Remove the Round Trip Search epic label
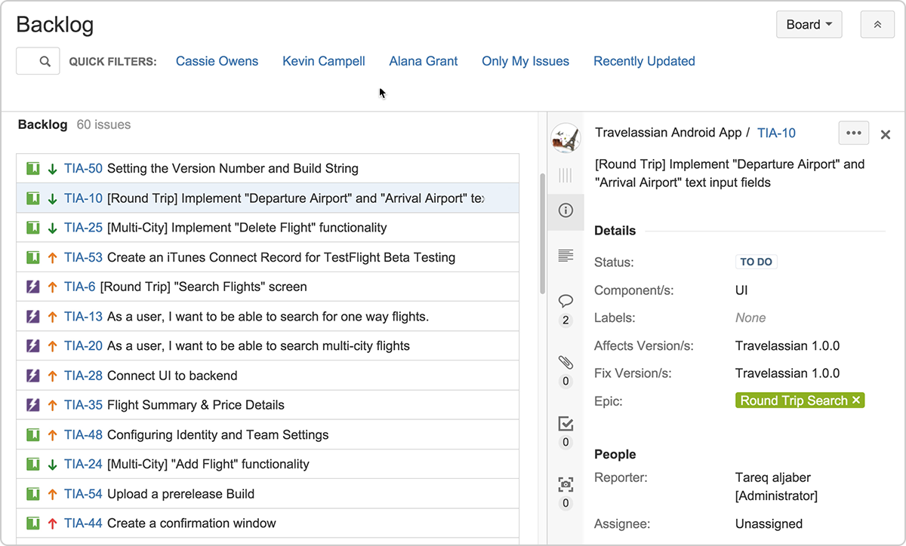Image resolution: width=906 pixels, height=546 pixels. pyautogui.click(x=858, y=400)
